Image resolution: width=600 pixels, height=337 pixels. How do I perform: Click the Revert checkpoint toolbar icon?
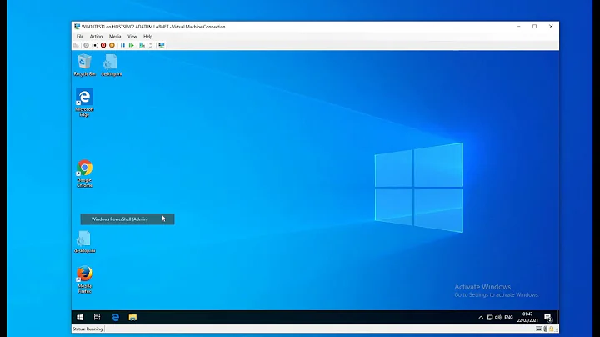point(151,45)
